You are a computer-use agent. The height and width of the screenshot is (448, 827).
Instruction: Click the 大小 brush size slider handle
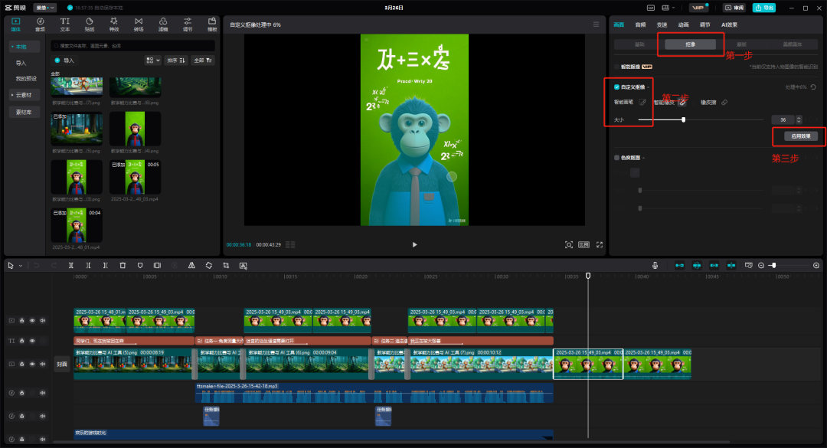pyautogui.click(x=683, y=119)
